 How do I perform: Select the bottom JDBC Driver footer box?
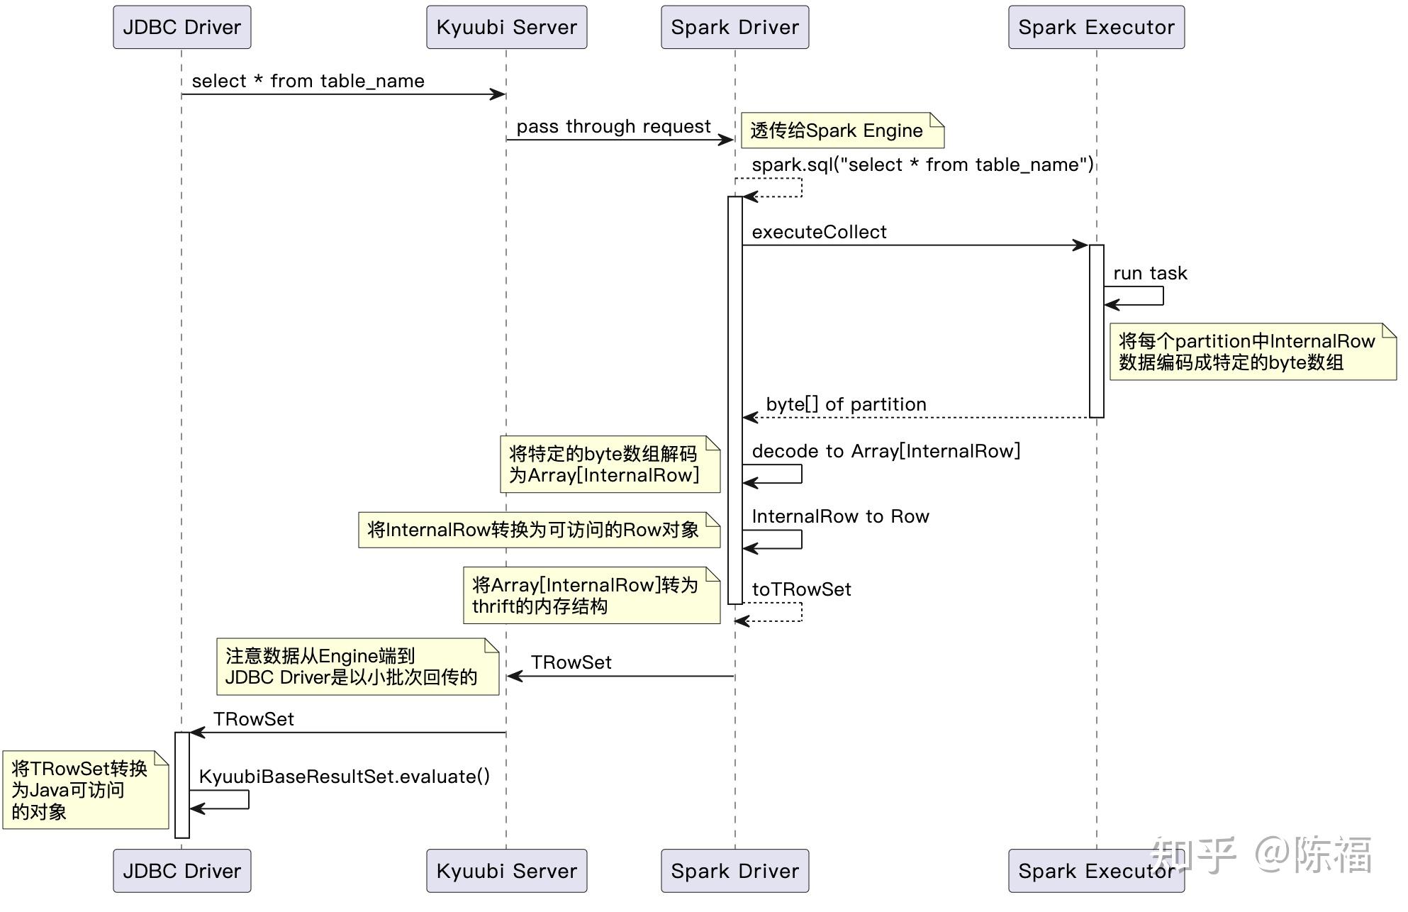(x=181, y=871)
